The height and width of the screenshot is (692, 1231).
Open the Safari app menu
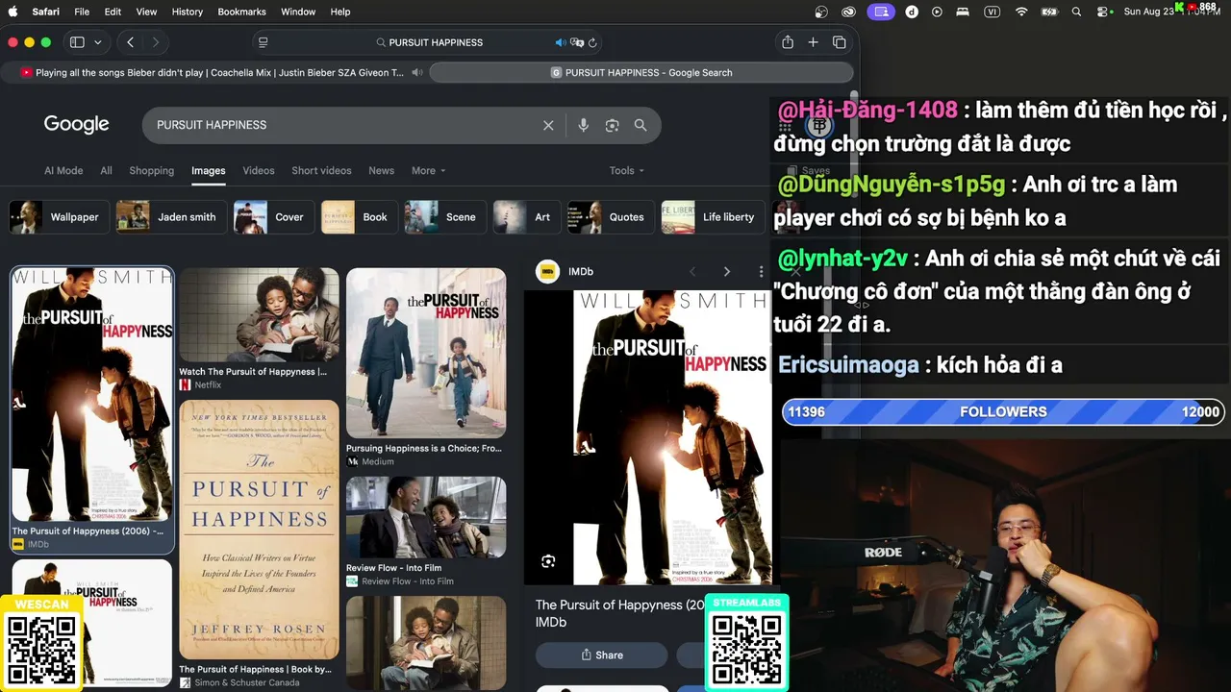tap(45, 12)
